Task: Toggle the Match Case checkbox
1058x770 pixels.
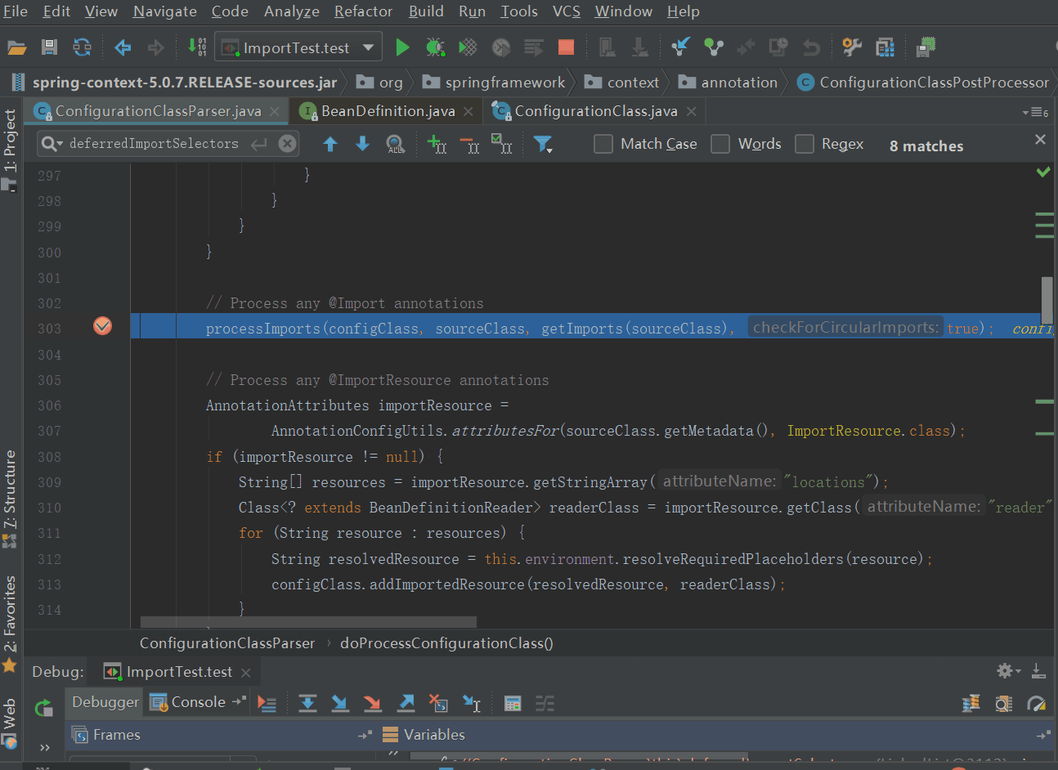Action: coord(603,144)
